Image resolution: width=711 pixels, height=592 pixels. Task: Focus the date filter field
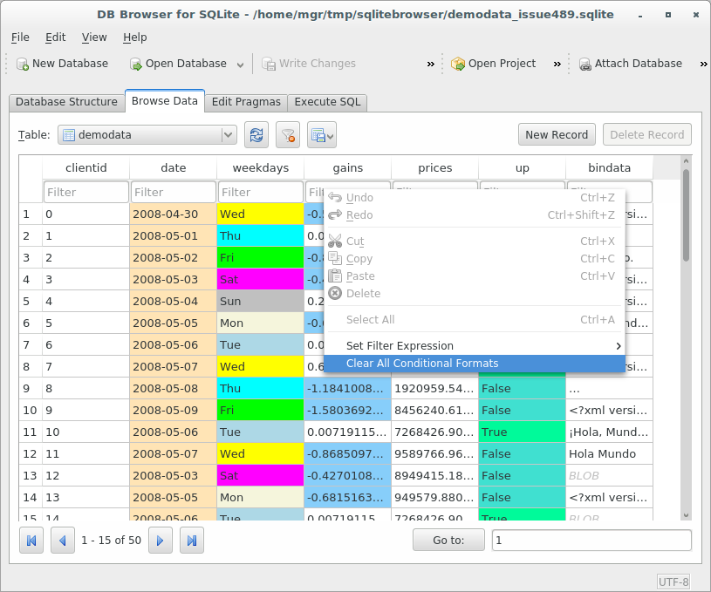pos(174,192)
